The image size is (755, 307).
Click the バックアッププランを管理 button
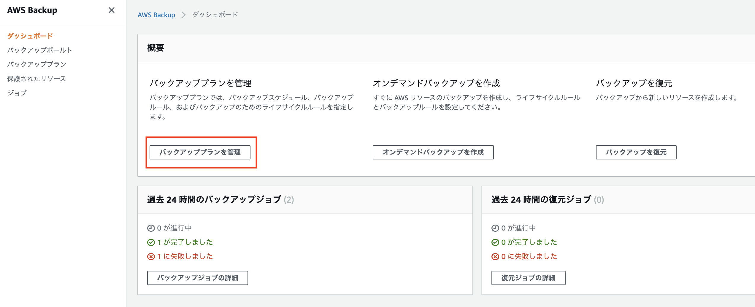(x=200, y=152)
